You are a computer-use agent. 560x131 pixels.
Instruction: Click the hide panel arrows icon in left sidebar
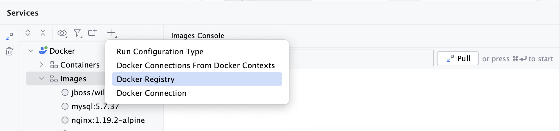(x=9, y=36)
